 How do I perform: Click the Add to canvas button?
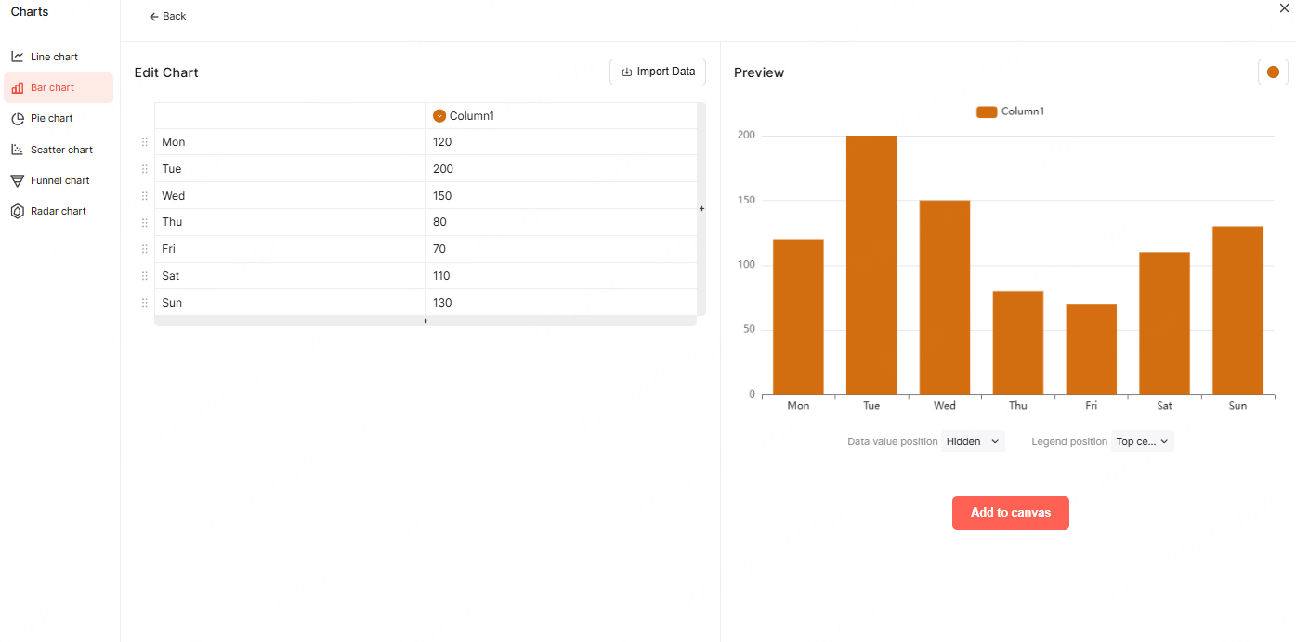coord(1010,512)
